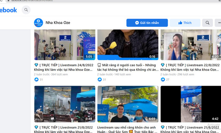
Task: Play the 5:05 livestream 24/8/2022 thumbnail
Action: 65,45
